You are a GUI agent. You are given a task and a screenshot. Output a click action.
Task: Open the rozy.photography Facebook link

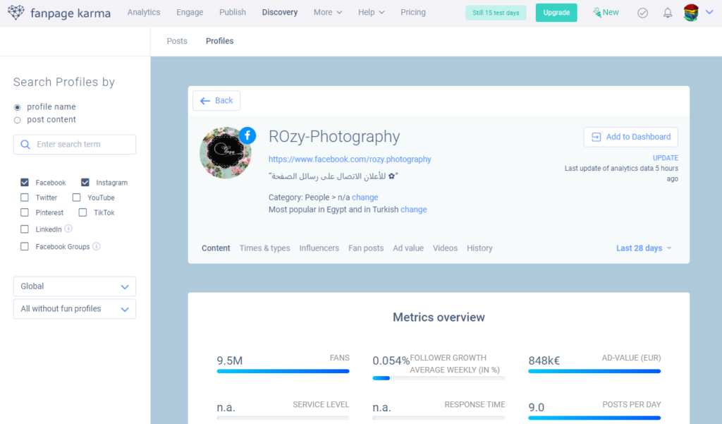350,159
